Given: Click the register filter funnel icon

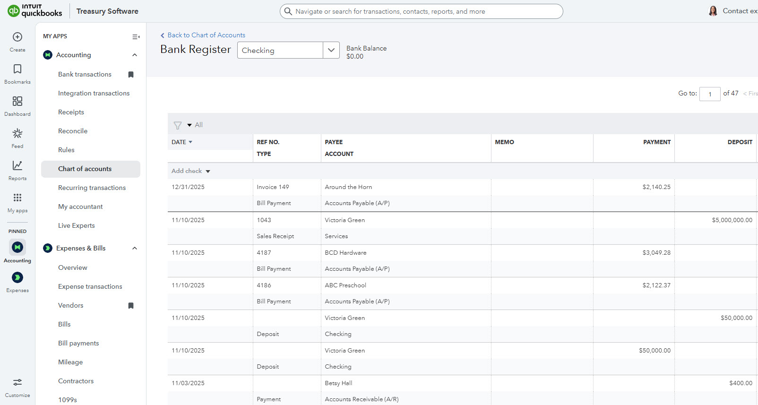Looking at the screenshot, I should [x=178, y=125].
